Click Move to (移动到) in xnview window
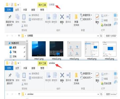Viewport: 120px width, 99px height. pos(48,77)
